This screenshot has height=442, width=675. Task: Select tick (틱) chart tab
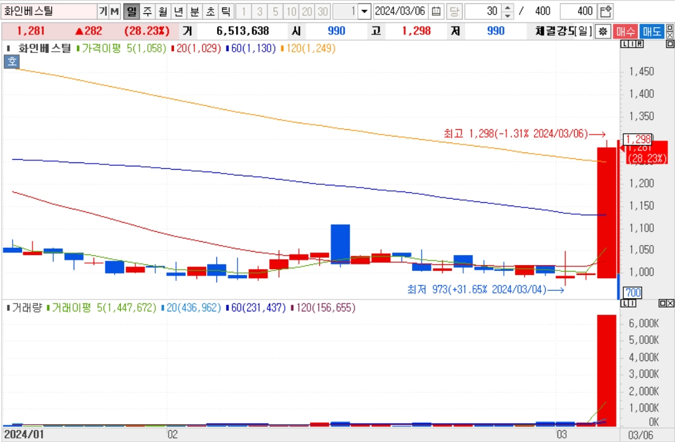pos(226,11)
